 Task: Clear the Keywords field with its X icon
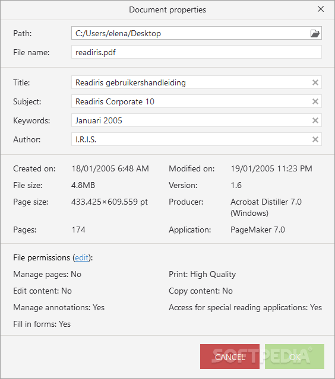tap(315, 120)
